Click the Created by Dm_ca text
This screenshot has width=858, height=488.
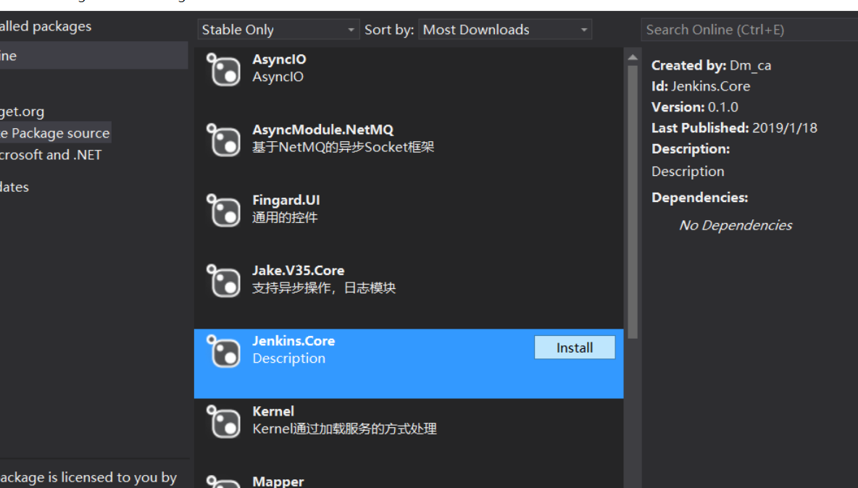pyautogui.click(x=711, y=66)
